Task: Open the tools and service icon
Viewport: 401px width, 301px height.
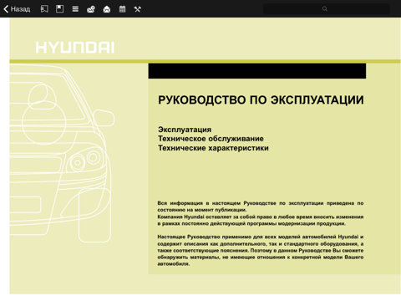Action: click(138, 9)
